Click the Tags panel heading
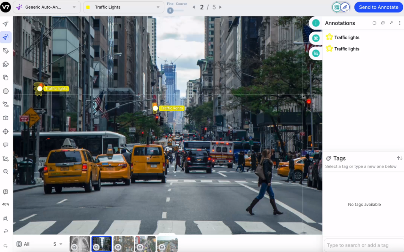Image resolution: width=404 pixels, height=252 pixels. (339, 158)
